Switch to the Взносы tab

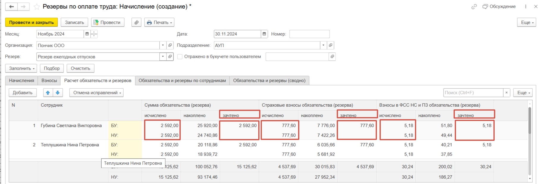point(49,81)
